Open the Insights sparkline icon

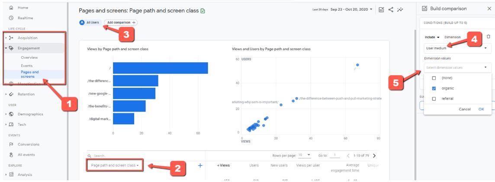pos(400,10)
